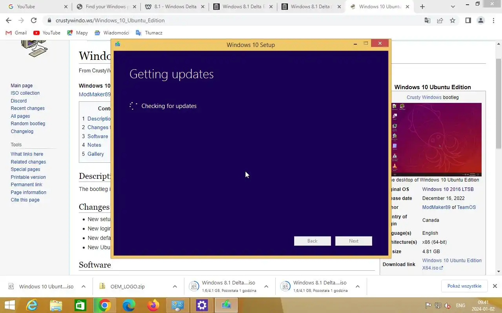Open the Windows Start button

[10, 305]
